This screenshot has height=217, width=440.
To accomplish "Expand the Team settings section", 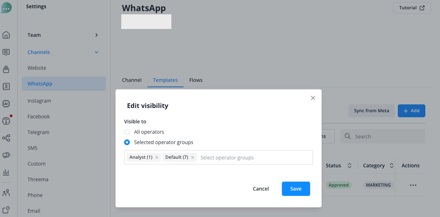I will tap(63, 35).
